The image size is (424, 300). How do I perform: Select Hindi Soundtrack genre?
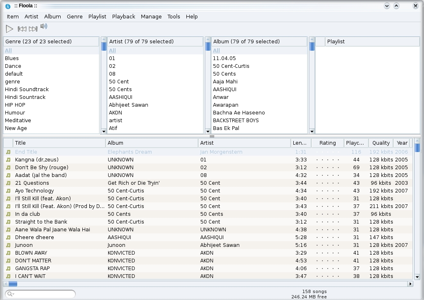coord(27,90)
